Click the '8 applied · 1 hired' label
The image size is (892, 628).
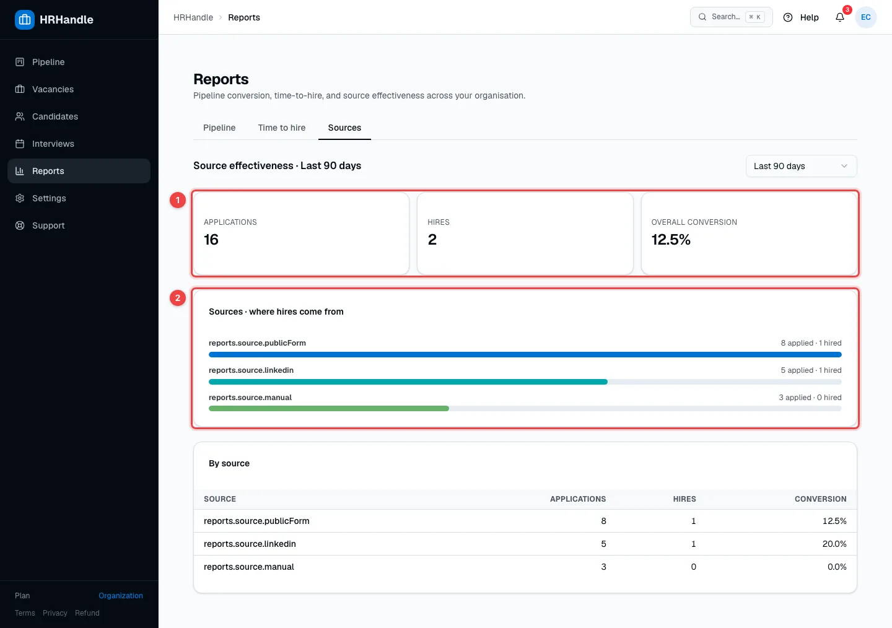click(811, 343)
